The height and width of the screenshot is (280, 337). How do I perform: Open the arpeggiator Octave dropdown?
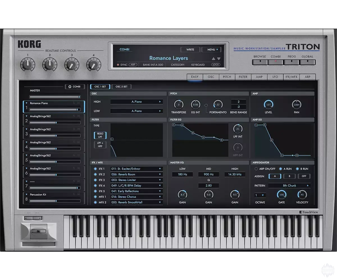[x=260, y=195]
